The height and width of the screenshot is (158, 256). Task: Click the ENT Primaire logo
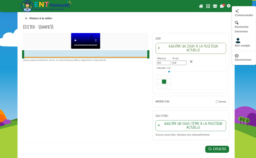coord(47,6)
